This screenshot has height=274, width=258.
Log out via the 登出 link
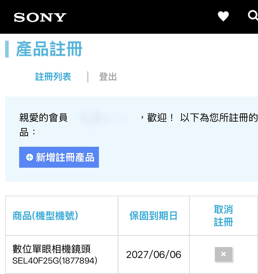pyautogui.click(x=108, y=77)
